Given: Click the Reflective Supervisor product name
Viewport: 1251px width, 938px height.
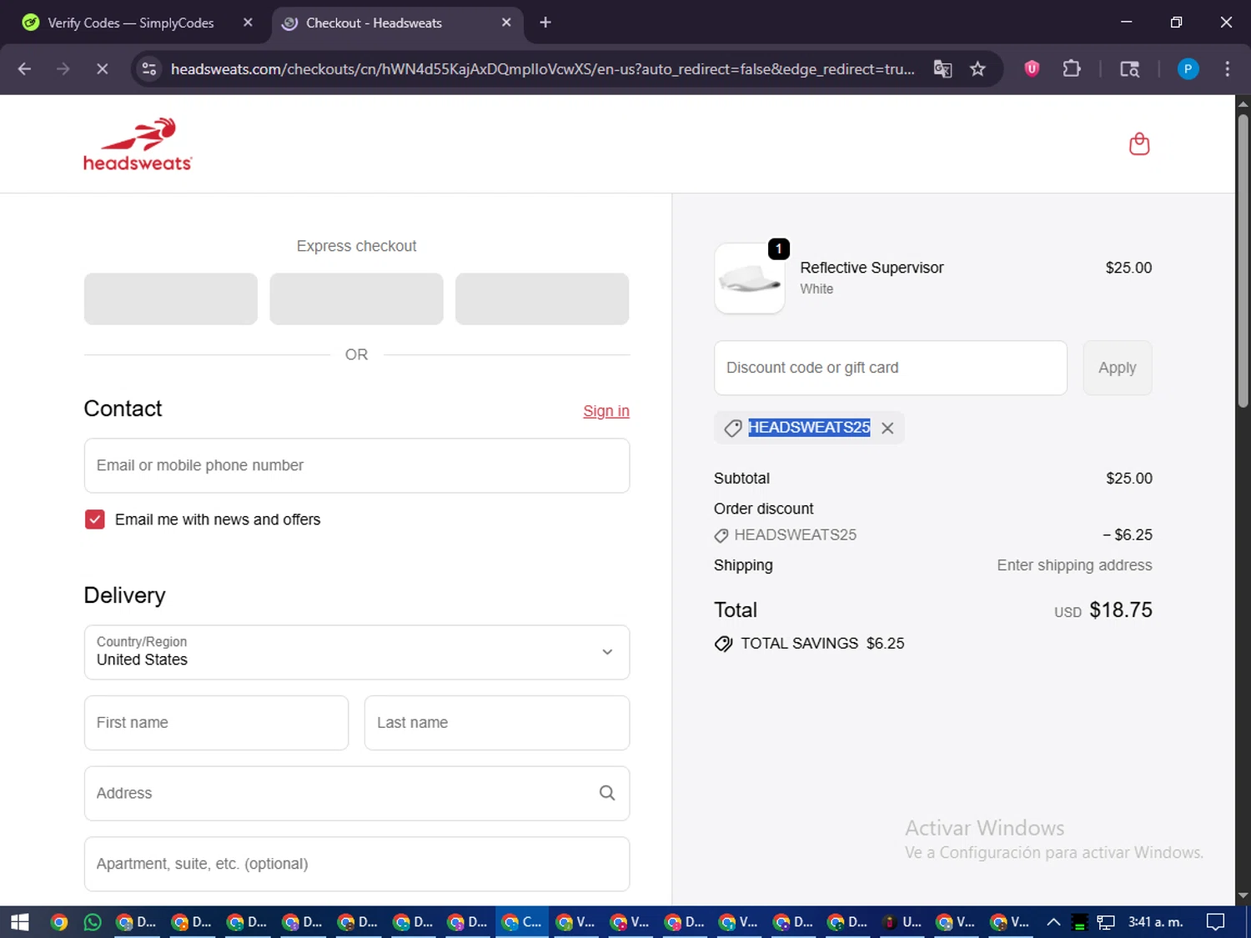Looking at the screenshot, I should tap(872, 268).
